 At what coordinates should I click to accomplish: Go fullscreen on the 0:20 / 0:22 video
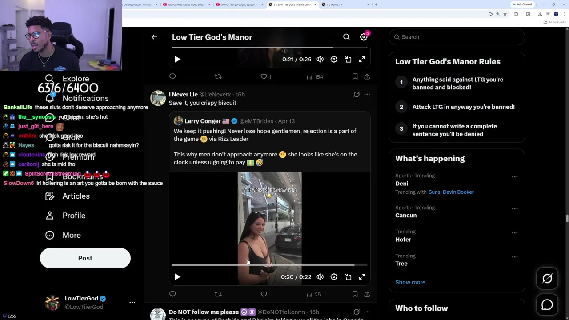[x=362, y=276]
